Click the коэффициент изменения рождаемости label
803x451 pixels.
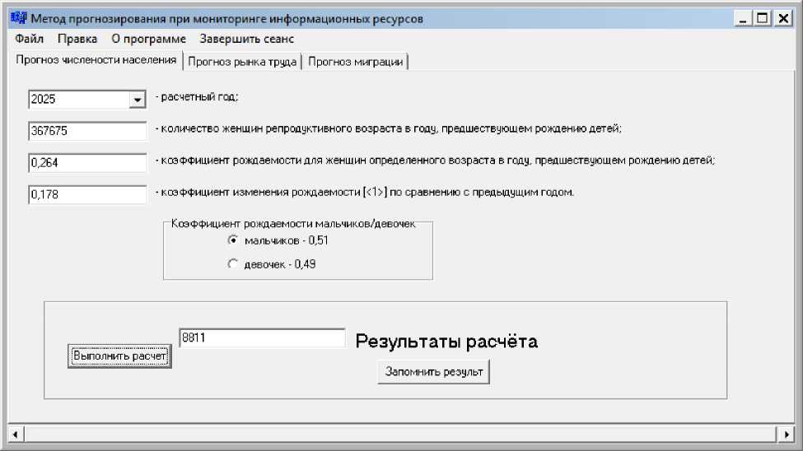[x=365, y=192]
